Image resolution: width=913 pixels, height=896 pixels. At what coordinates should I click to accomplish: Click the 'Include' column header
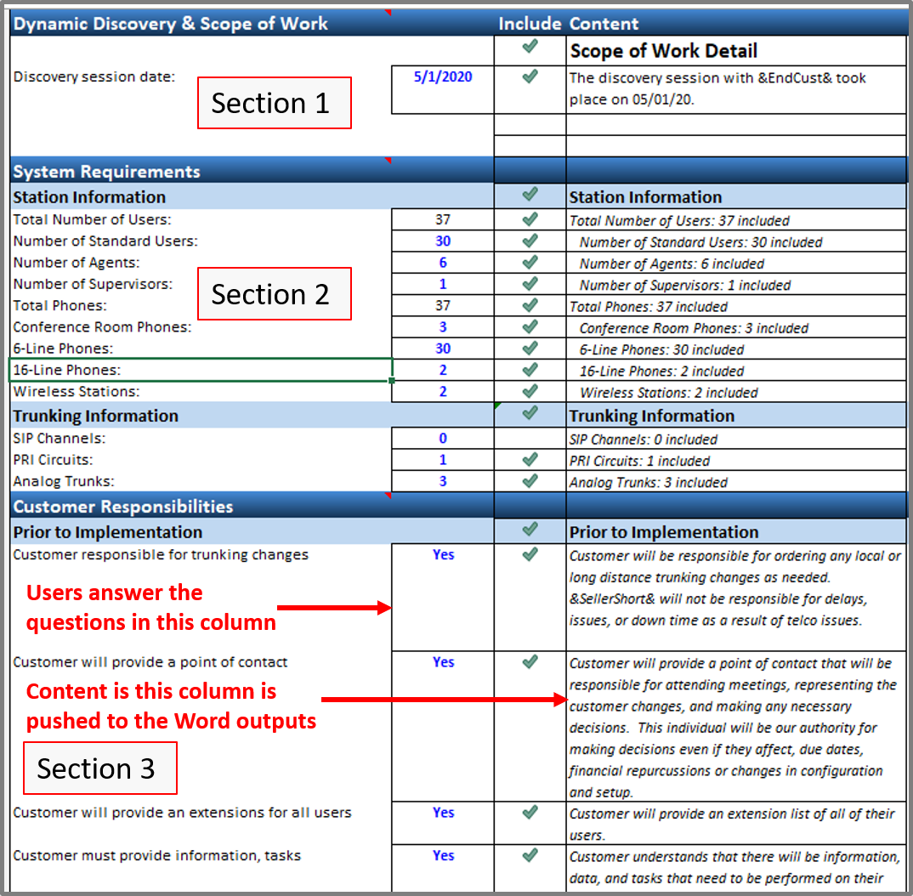click(530, 24)
